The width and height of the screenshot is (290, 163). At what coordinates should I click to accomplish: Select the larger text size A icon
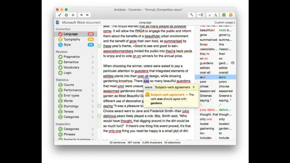click(x=215, y=15)
